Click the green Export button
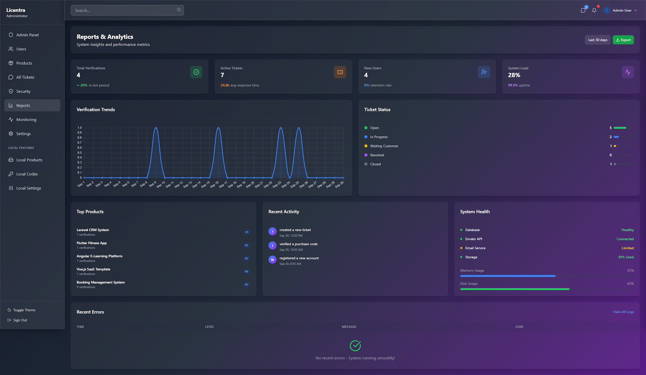This screenshot has width=646, height=375. click(623, 40)
